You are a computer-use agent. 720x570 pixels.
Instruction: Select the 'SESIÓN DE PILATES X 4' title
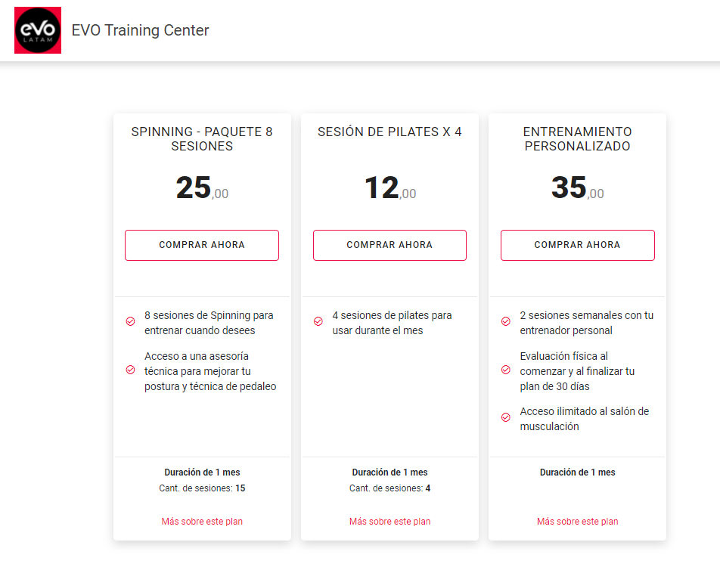tap(389, 132)
